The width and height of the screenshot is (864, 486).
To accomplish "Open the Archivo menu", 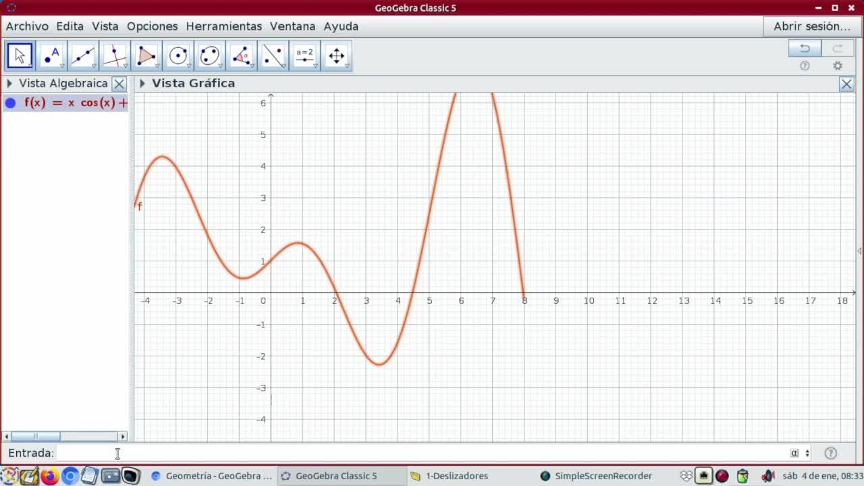I will [27, 26].
